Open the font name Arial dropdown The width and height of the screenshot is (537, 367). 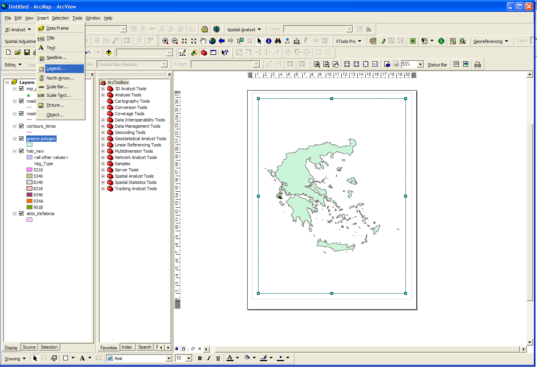tap(169, 358)
